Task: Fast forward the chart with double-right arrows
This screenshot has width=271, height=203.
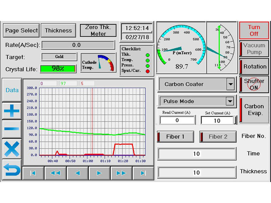Action: coord(121,173)
